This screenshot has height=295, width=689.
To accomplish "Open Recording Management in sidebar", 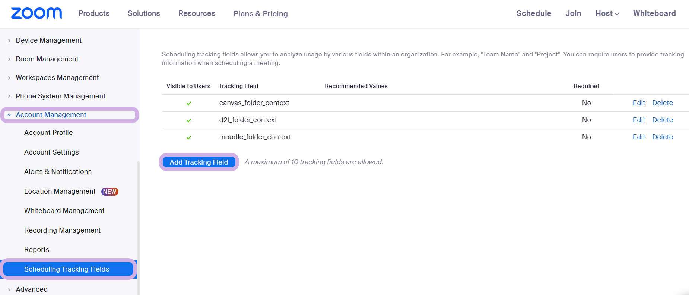I will click(x=62, y=230).
